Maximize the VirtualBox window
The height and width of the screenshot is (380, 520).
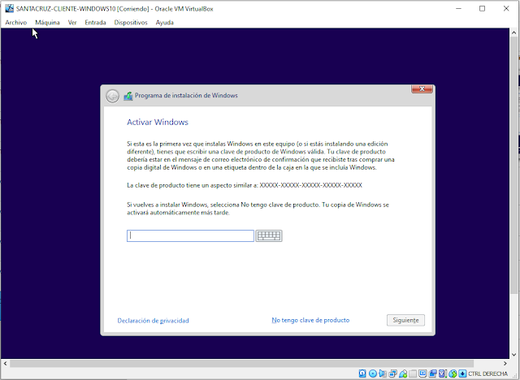(482, 9)
